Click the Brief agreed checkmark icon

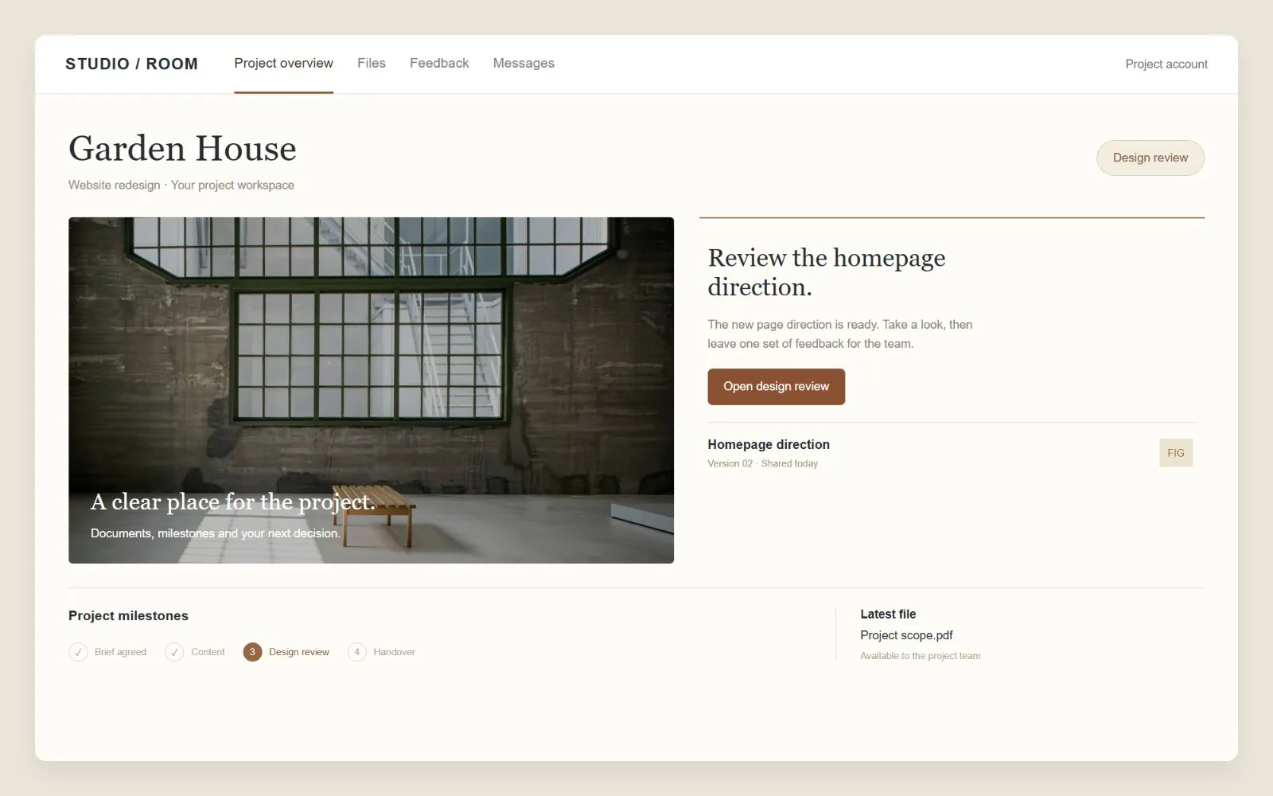pos(78,652)
